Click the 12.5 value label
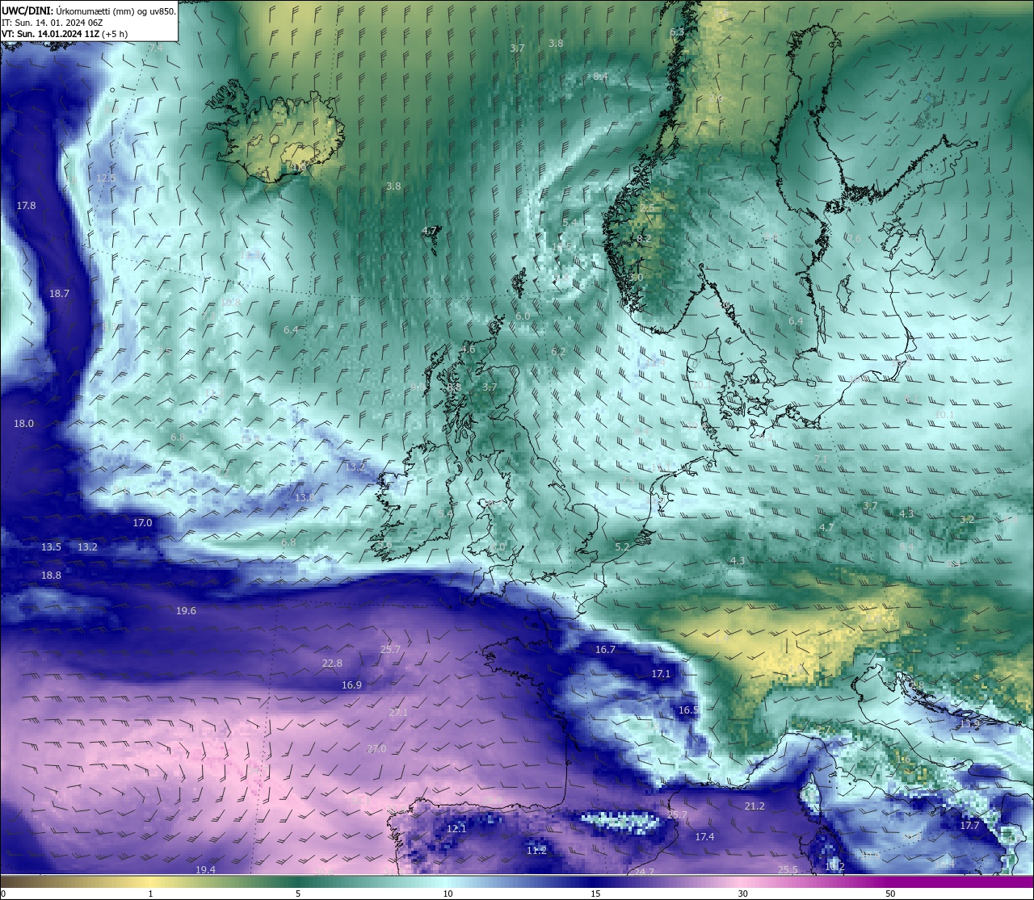Image resolution: width=1034 pixels, height=900 pixels. click(106, 178)
